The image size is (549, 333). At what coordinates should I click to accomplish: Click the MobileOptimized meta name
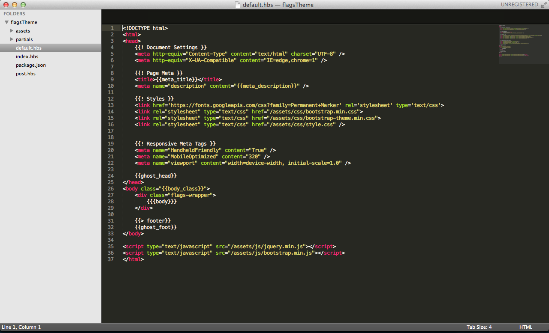tap(193, 157)
